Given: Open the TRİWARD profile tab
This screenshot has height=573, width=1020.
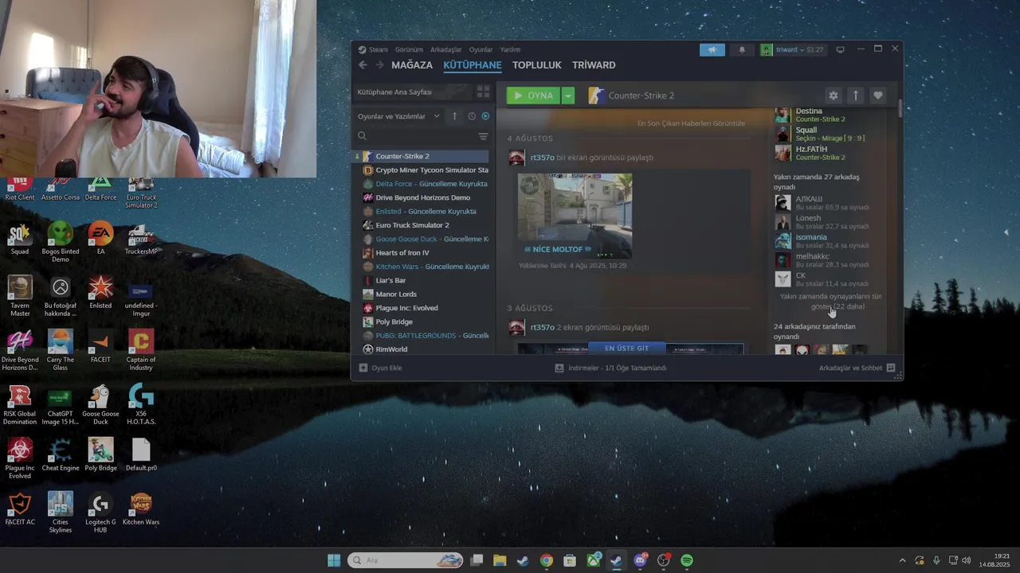Looking at the screenshot, I should (594, 65).
